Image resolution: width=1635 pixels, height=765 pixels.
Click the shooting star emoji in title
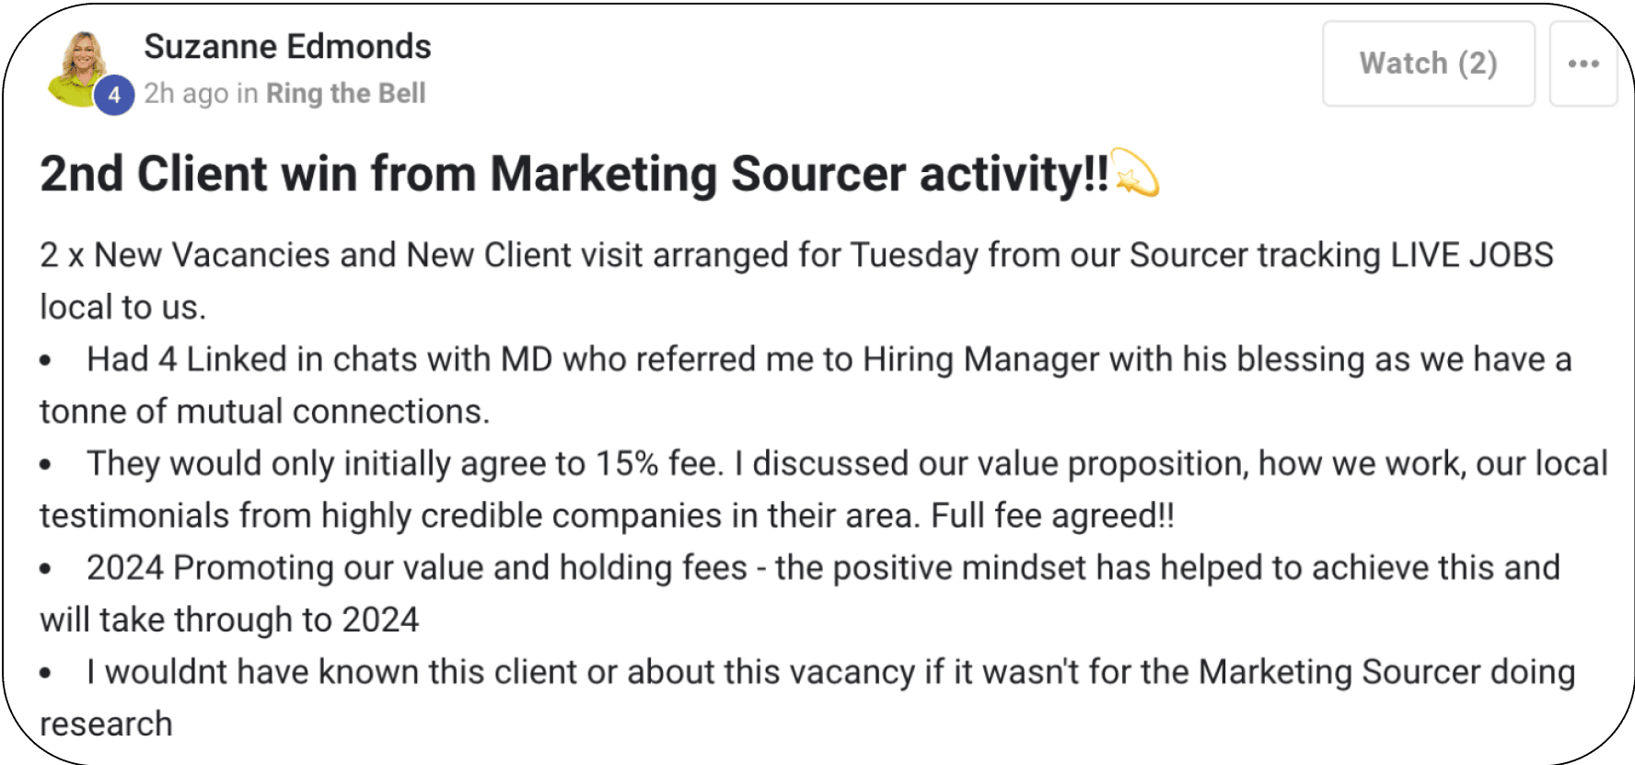[x=1136, y=172]
